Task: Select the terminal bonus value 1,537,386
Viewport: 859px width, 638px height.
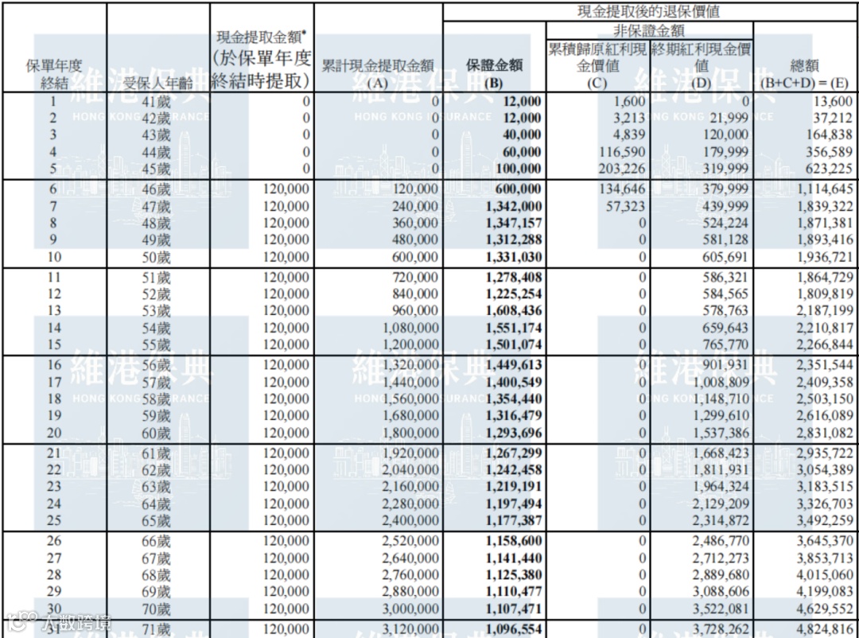Action: [x=721, y=433]
